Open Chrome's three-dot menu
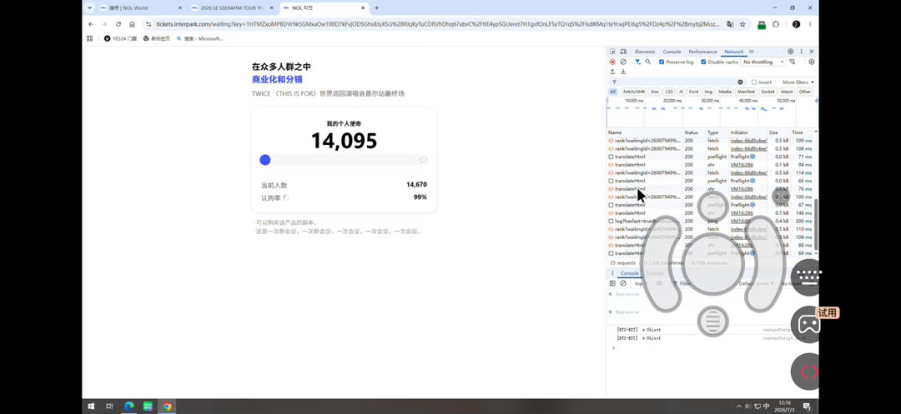 (810, 24)
